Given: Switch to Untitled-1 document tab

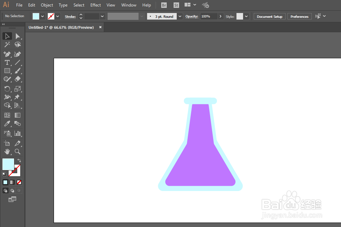Looking at the screenshot, I should pyautogui.click(x=61, y=27).
